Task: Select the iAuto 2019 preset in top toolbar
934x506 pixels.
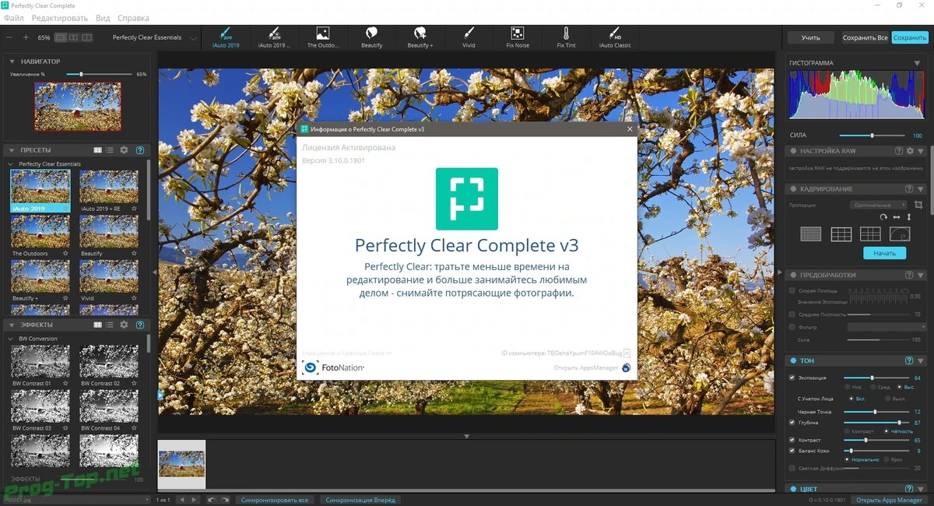Action: (226, 37)
